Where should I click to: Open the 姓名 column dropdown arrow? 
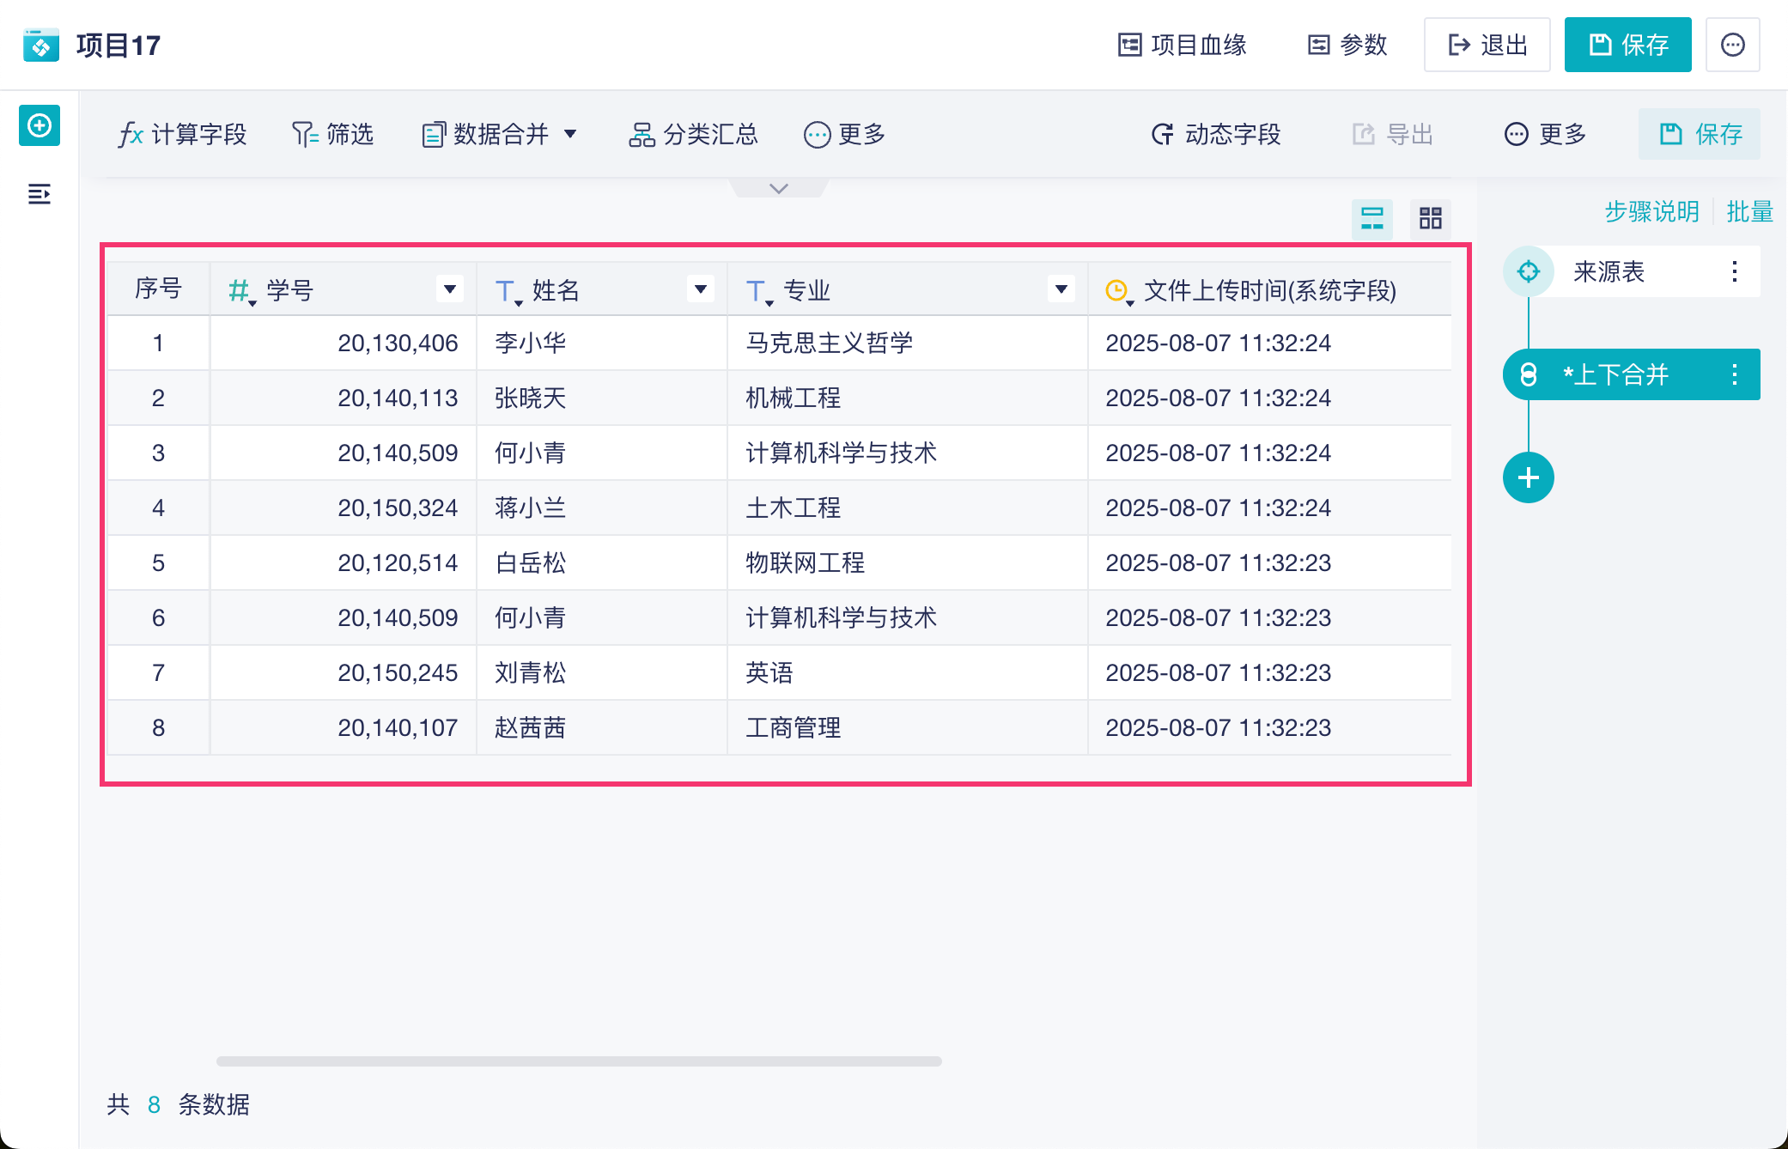click(x=700, y=289)
